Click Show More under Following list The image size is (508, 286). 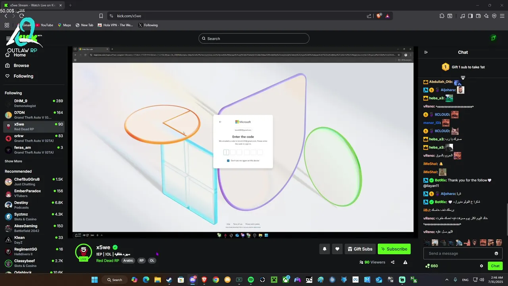click(x=13, y=161)
